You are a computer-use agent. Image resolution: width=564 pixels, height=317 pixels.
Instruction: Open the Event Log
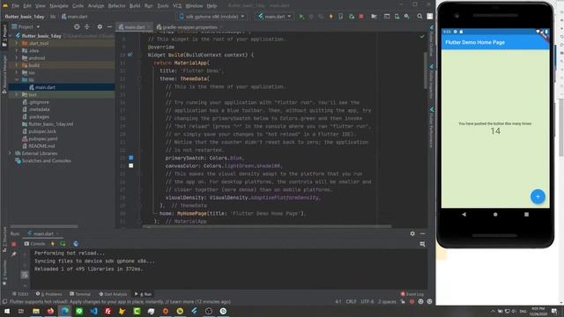[412, 294]
